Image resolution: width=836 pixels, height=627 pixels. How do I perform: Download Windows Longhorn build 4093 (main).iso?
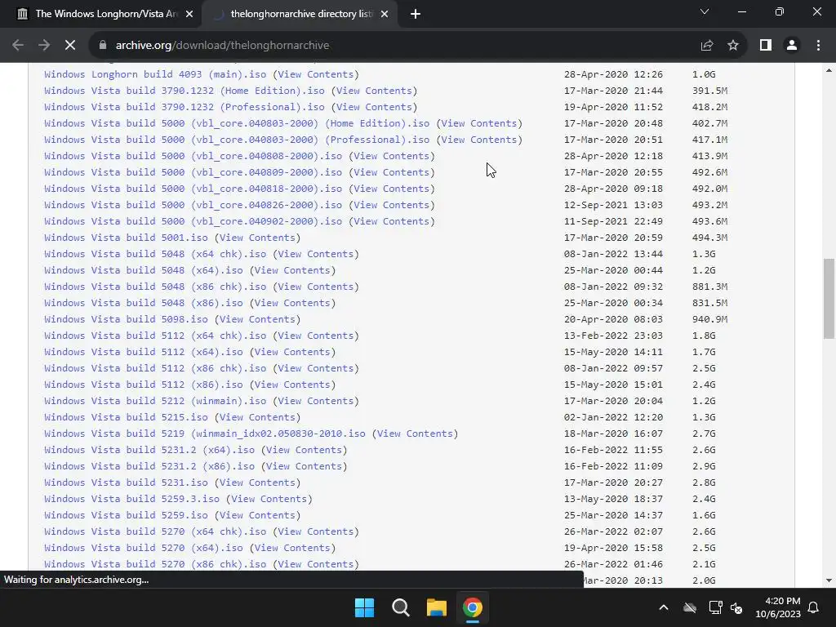point(155,74)
